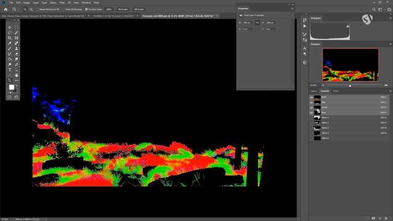393x221 pixels.
Task: Click the Home icon in options bar
Action: [6, 9]
